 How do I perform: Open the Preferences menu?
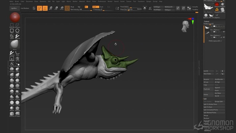click(102, 1)
